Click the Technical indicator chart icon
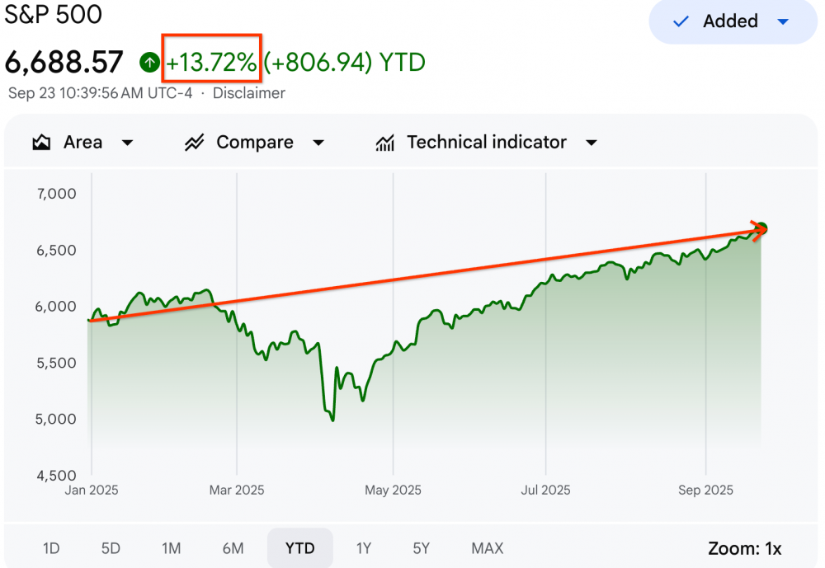 pyautogui.click(x=384, y=143)
